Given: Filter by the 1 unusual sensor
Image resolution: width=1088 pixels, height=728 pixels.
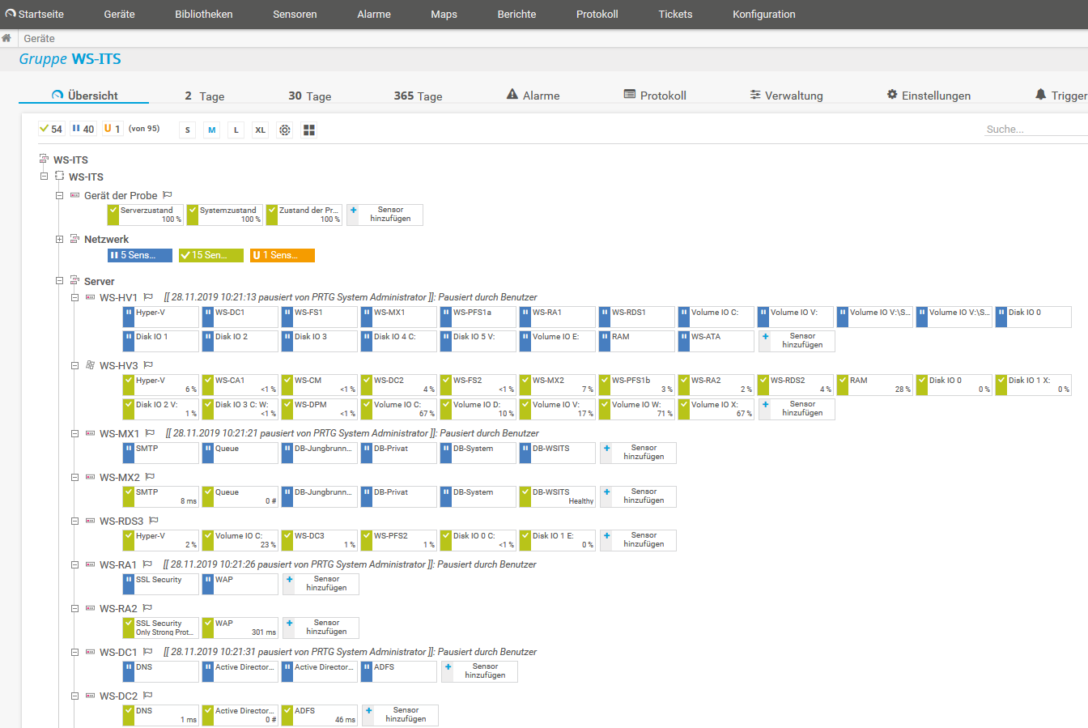Looking at the screenshot, I should 113,129.
